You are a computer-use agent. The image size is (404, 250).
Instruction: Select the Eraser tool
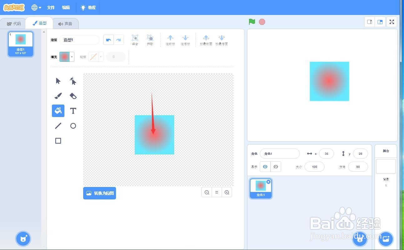pyautogui.click(x=73, y=96)
